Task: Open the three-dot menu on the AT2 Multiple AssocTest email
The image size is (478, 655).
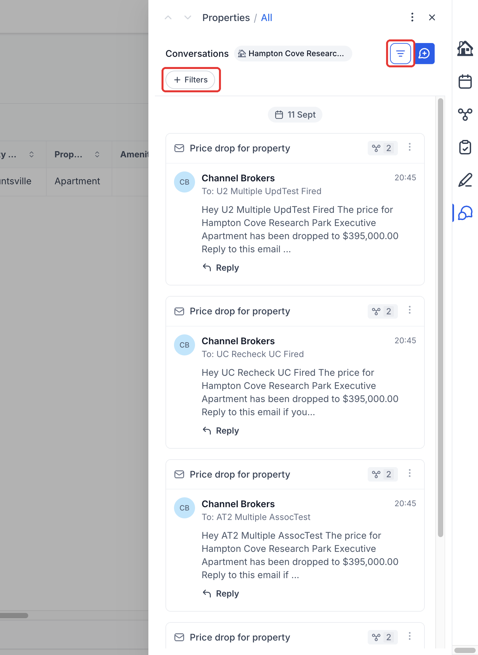Action: tap(410, 473)
